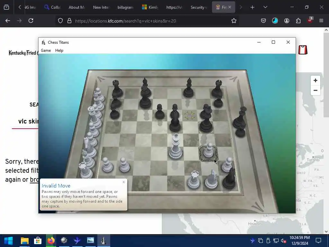Go forward in the Firefox browser

(19, 21)
